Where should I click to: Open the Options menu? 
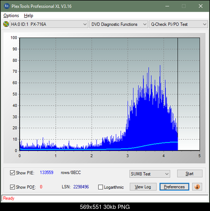tap(11, 16)
